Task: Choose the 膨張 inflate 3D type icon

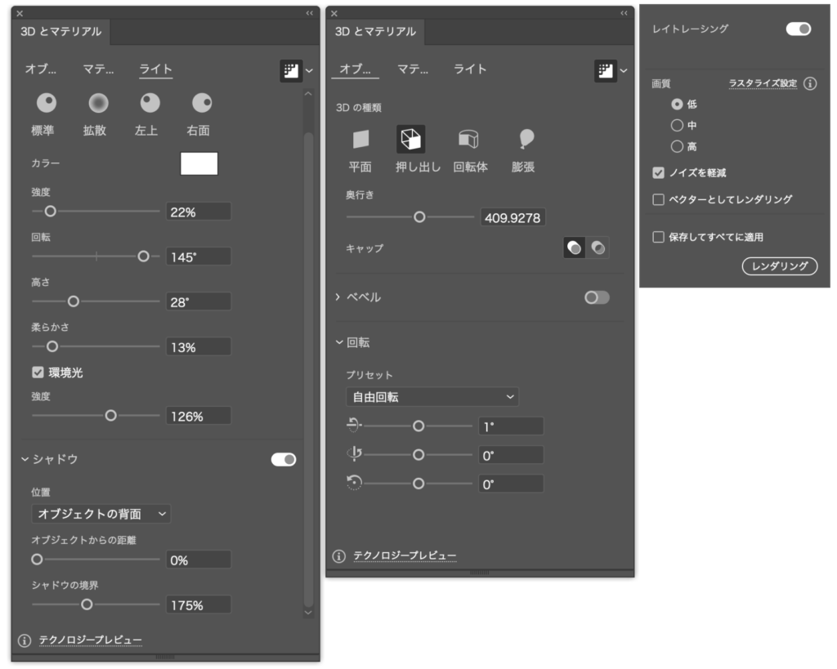Action: point(526,139)
